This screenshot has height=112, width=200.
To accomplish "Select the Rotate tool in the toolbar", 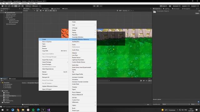I will click(9, 6).
